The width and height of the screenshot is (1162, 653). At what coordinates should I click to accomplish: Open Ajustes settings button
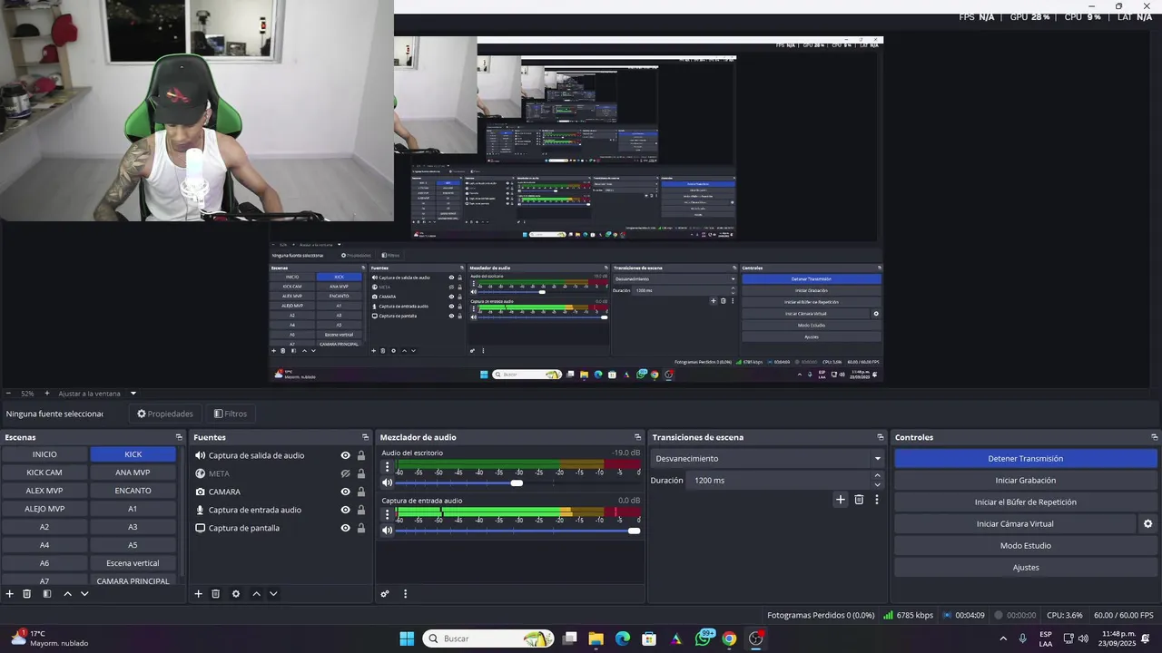click(x=1025, y=568)
